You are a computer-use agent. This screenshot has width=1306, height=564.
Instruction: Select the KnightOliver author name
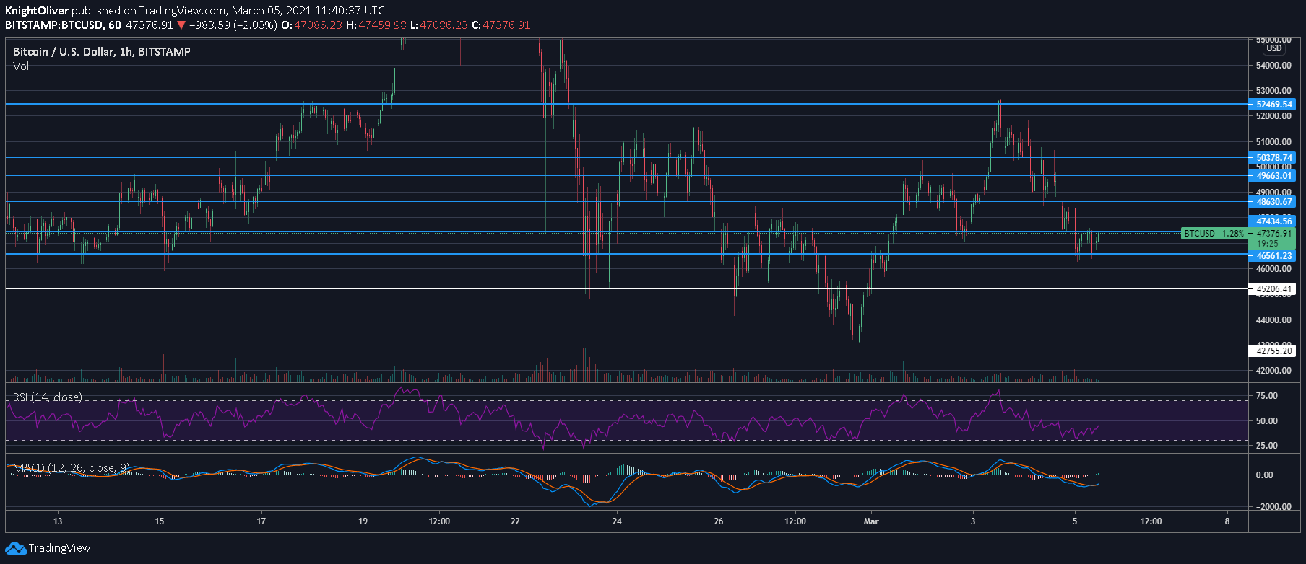pyautogui.click(x=37, y=11)
